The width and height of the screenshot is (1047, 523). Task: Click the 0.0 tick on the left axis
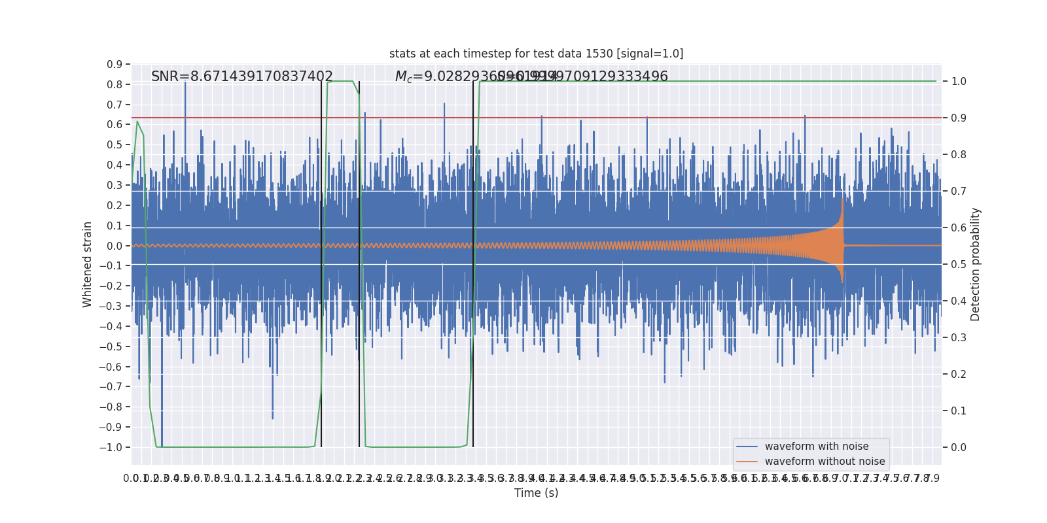(x=115, y=246)
